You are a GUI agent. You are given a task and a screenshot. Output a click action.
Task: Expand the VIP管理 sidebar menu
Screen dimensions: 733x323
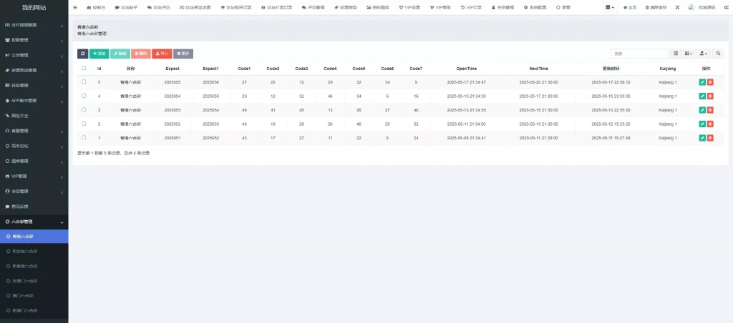pyautogui.click(x=34, y=177)
